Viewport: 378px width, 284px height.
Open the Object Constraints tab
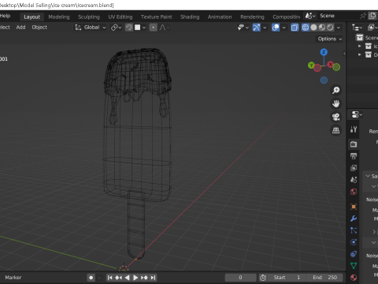tap(354, 254)
